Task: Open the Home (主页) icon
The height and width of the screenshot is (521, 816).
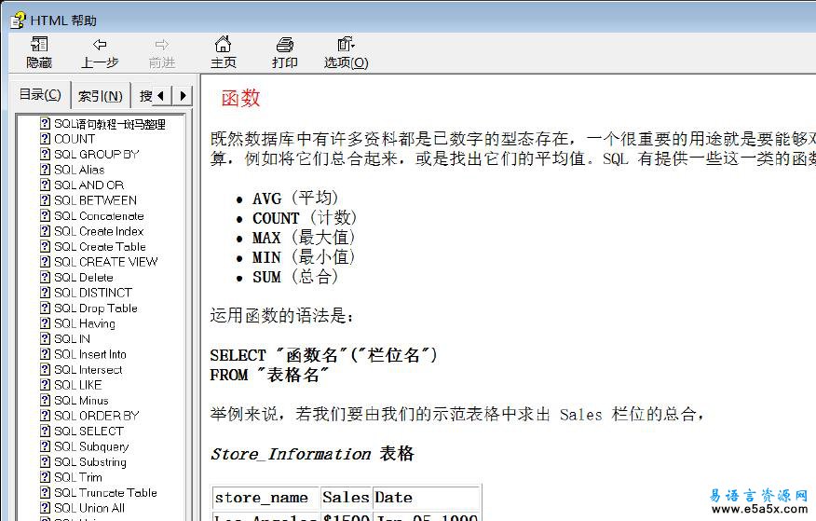Action: [224, 44]
